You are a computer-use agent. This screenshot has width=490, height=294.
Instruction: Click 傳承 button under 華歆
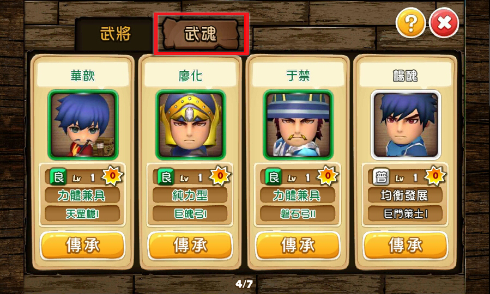83,246
